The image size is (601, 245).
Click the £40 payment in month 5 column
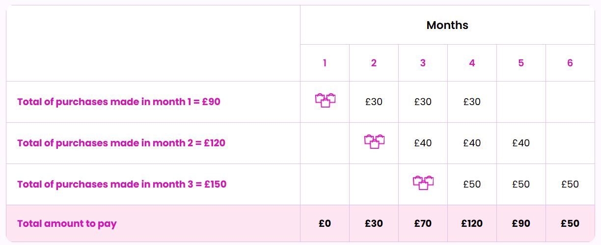click(521, 143)
